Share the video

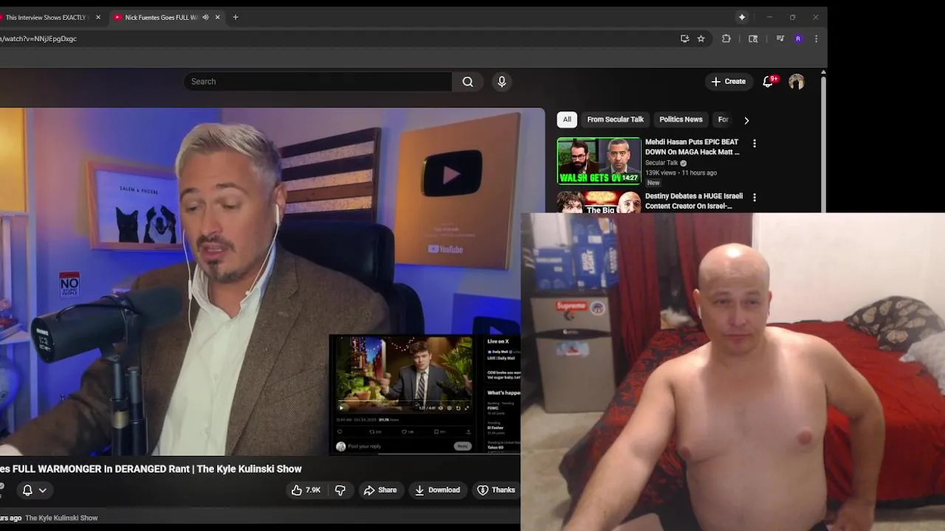tap(380, 490)
